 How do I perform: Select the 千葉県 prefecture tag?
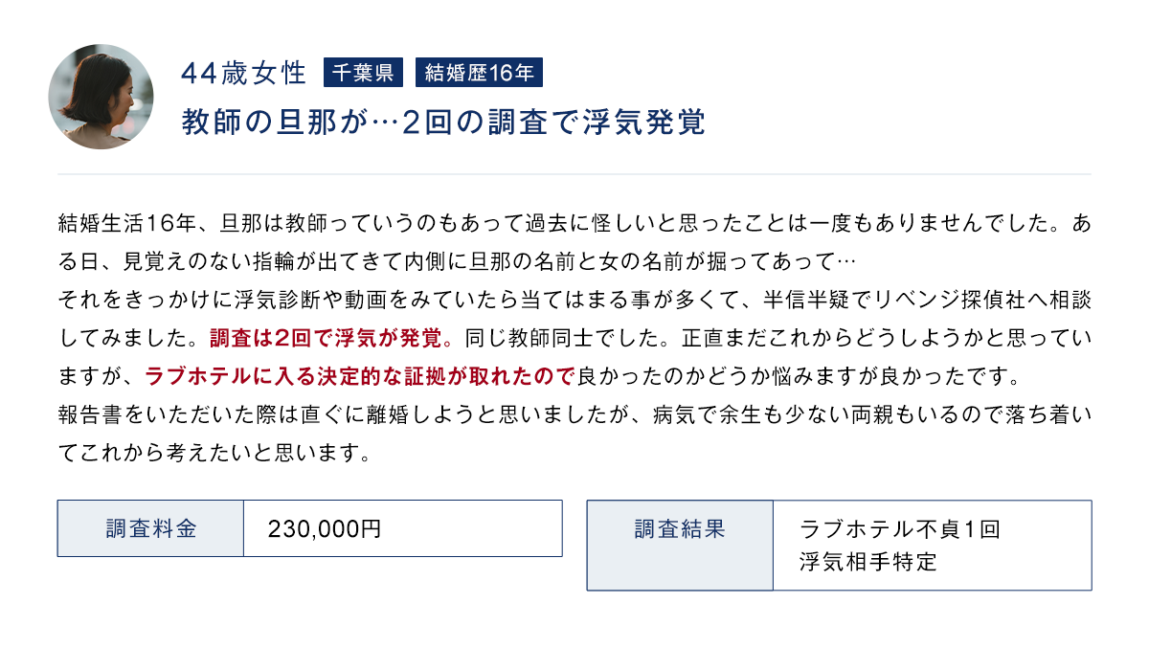(364, 73)
